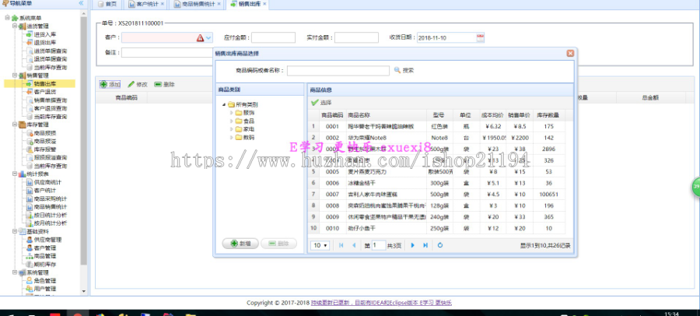This screenshot has height=316, width=700.
Task: Collapse the 库存管理 tree node
Action: point(14,125)
